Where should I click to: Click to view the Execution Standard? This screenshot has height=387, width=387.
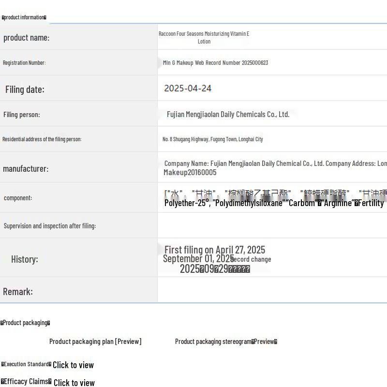(74, 365)
